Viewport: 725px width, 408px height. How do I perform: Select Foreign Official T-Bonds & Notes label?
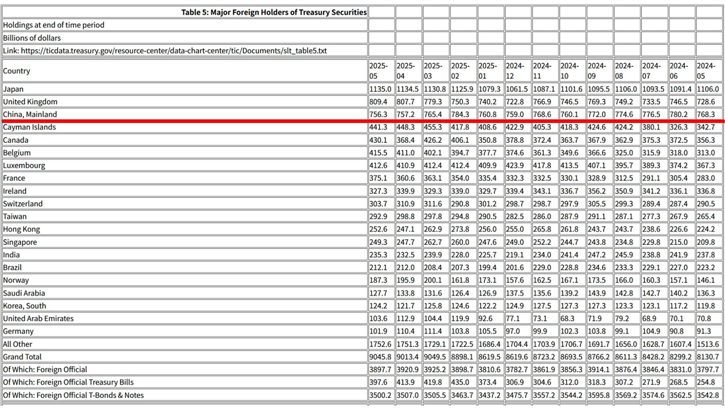73,395
